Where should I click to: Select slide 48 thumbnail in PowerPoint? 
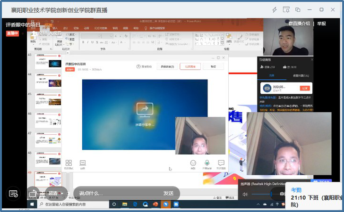[x=48, y=160]
